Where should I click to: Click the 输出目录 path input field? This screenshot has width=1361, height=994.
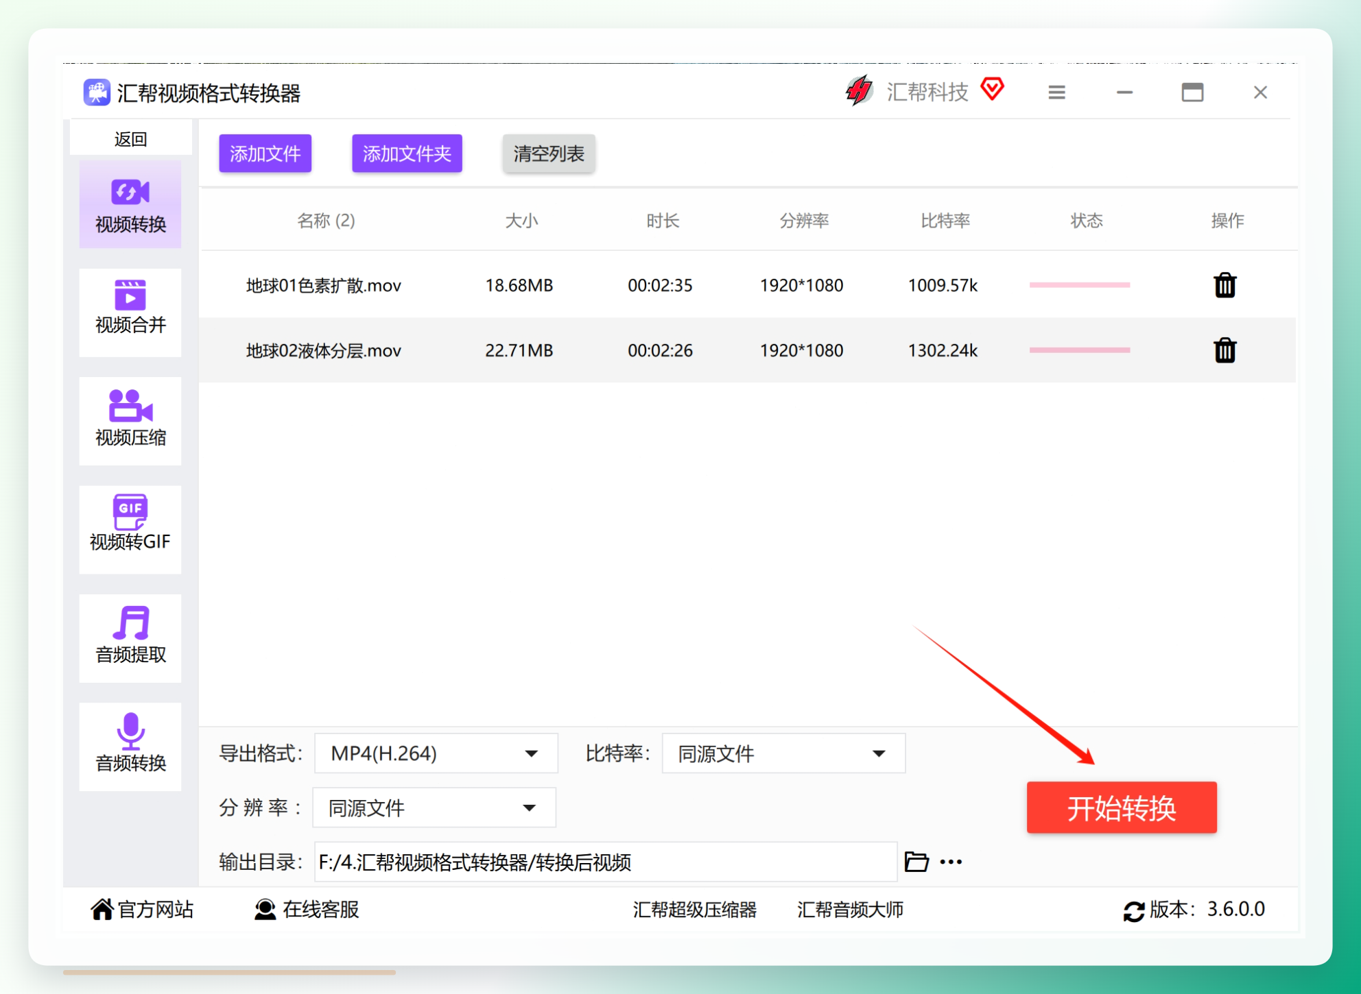606,862
